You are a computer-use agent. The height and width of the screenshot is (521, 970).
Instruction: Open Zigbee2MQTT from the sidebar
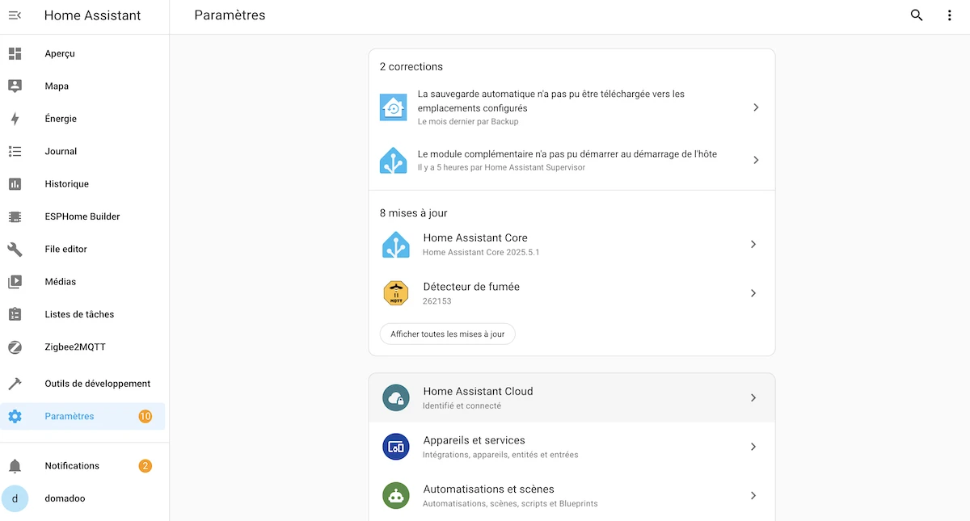pos(82,347)
